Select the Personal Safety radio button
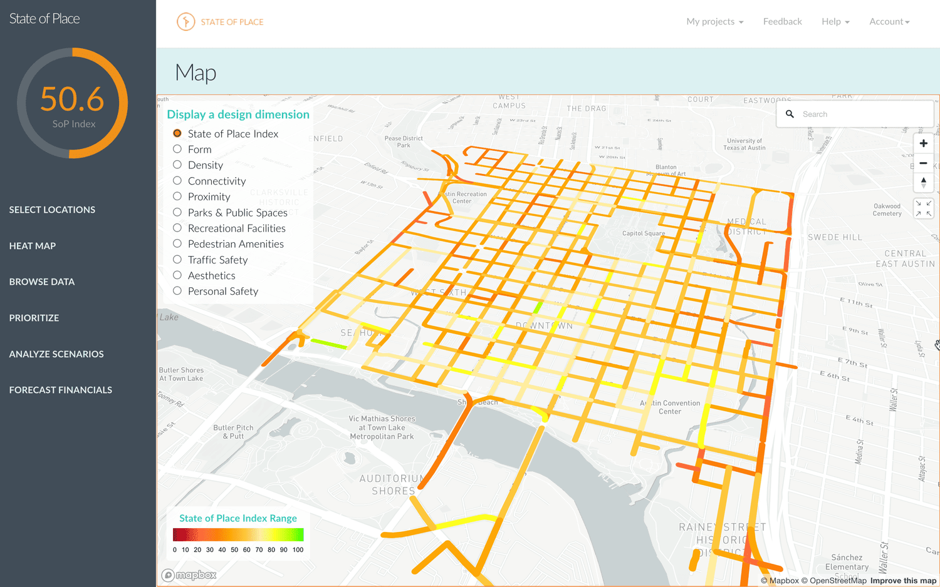This screenshot has width=940, height=587. pos(177,290)
